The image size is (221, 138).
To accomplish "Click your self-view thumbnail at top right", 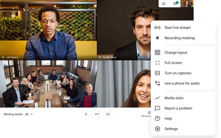I will tap(187, 3).
